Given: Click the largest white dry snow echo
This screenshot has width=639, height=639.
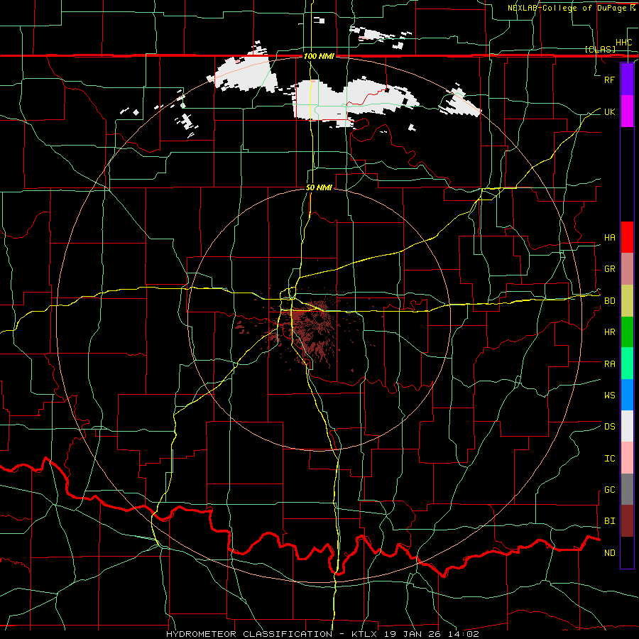Looking at the screenshot, I should [354, 100].
